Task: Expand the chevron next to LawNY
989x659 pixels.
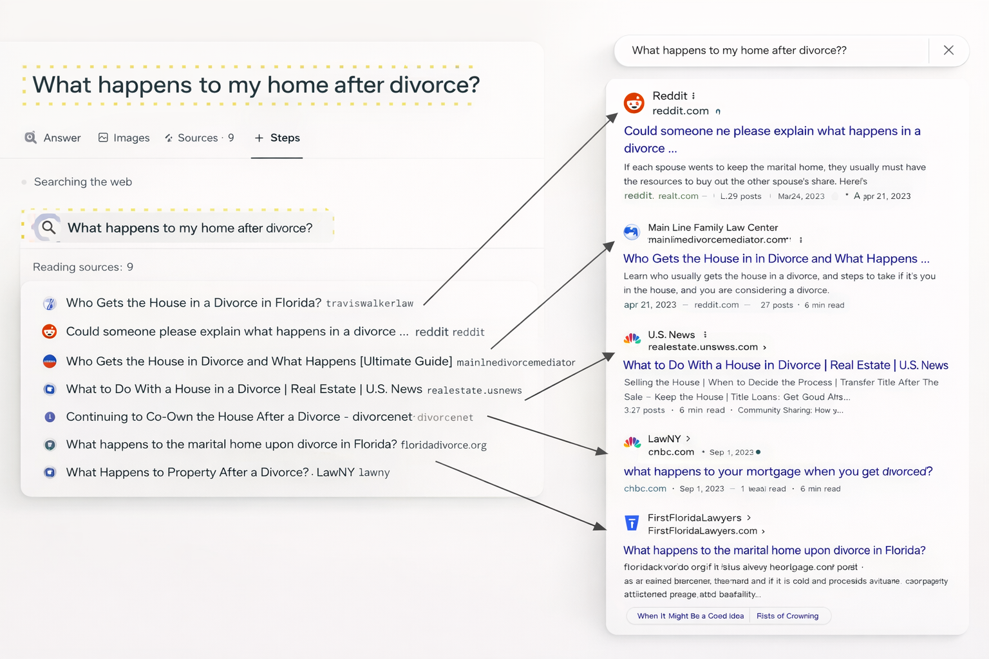Action: click(688, 438)
